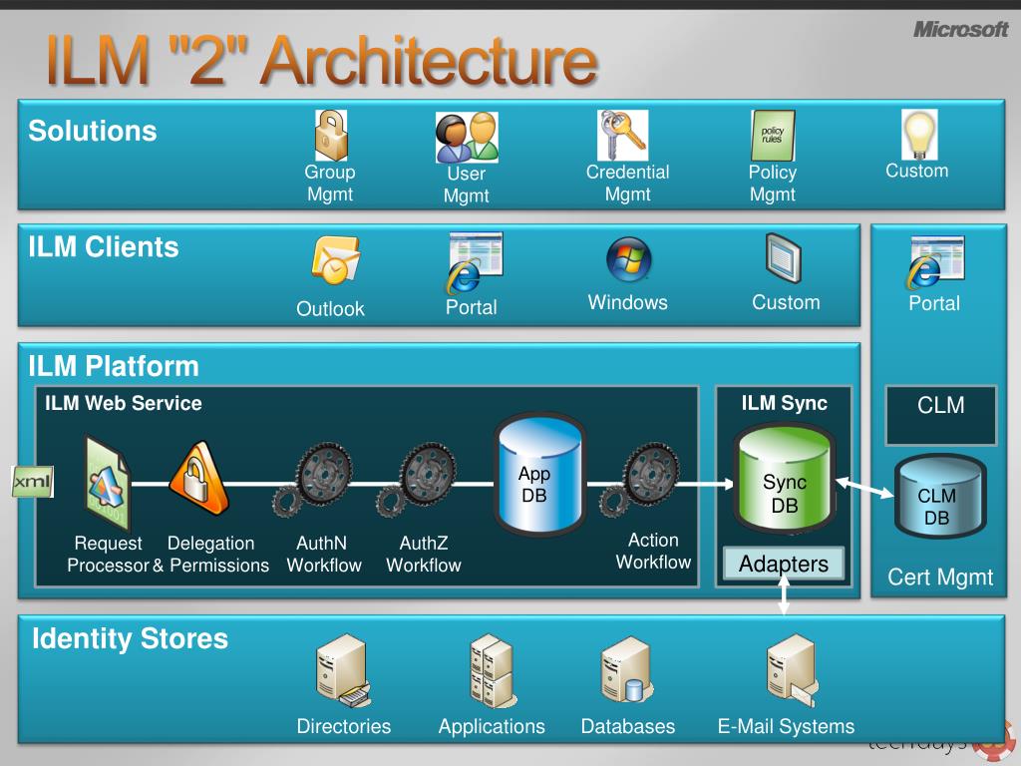Image resolution: width=1021 pixels, height=766 pixels.
Task: Click the AuthN Workflow text label
Action: (x=324, y=555)
